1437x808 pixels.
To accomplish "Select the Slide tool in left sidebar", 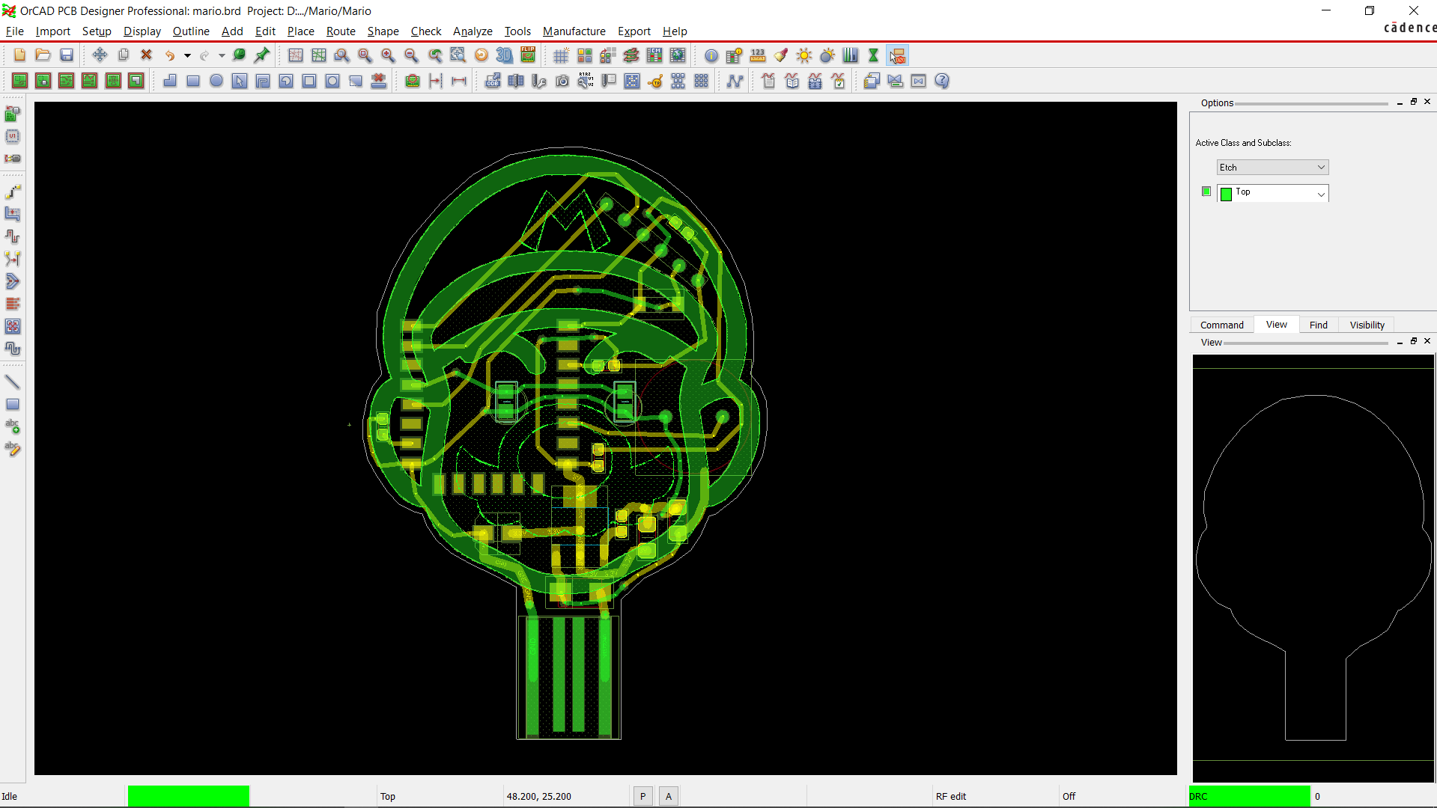I will 13,214.
